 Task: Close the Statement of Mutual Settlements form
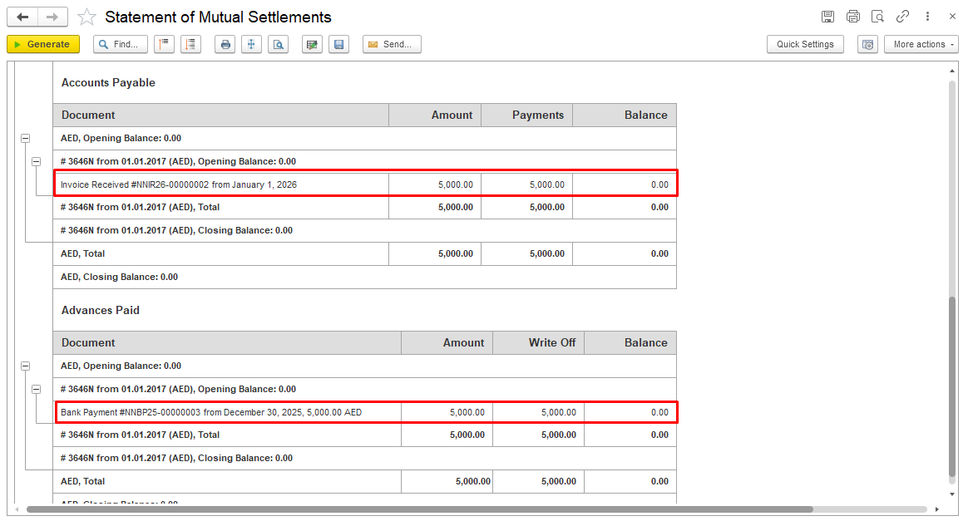point(952,17)
